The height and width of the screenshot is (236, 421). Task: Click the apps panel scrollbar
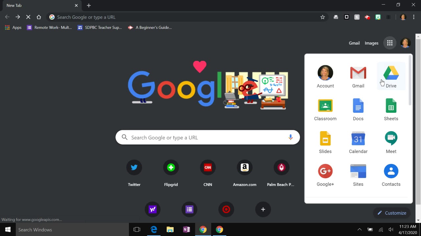[410, 81]
